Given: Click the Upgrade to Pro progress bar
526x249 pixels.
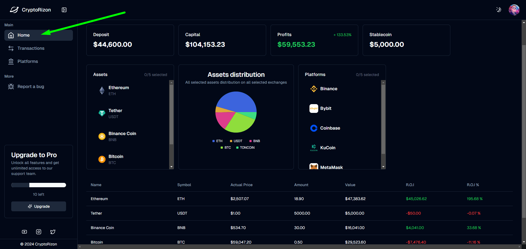Looking at the screenshot, I should point(38,185).
